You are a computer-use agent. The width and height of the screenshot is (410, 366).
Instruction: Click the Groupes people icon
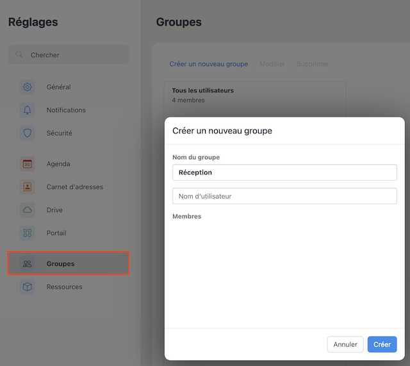pos(27,263)
